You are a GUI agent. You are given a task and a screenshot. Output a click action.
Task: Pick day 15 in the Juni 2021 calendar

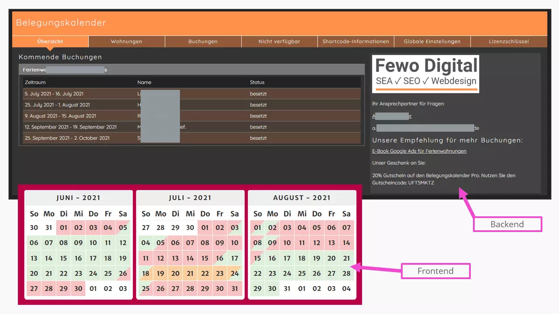63,258
